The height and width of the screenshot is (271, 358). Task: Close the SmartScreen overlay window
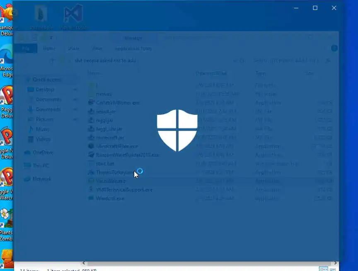point(334,8)
